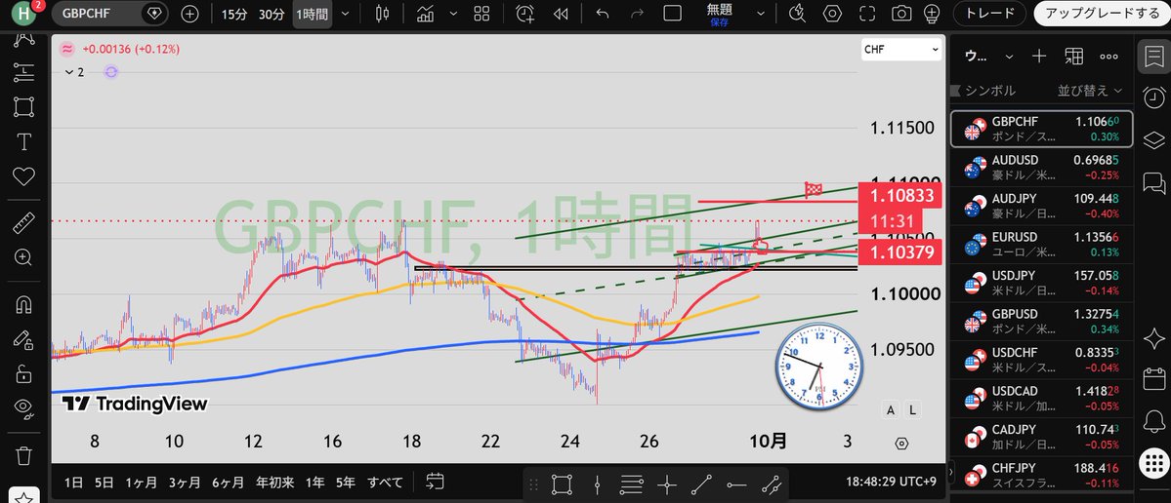Select the 1時間 interval
Screen dimensions: 1171x503
(312, 14)
